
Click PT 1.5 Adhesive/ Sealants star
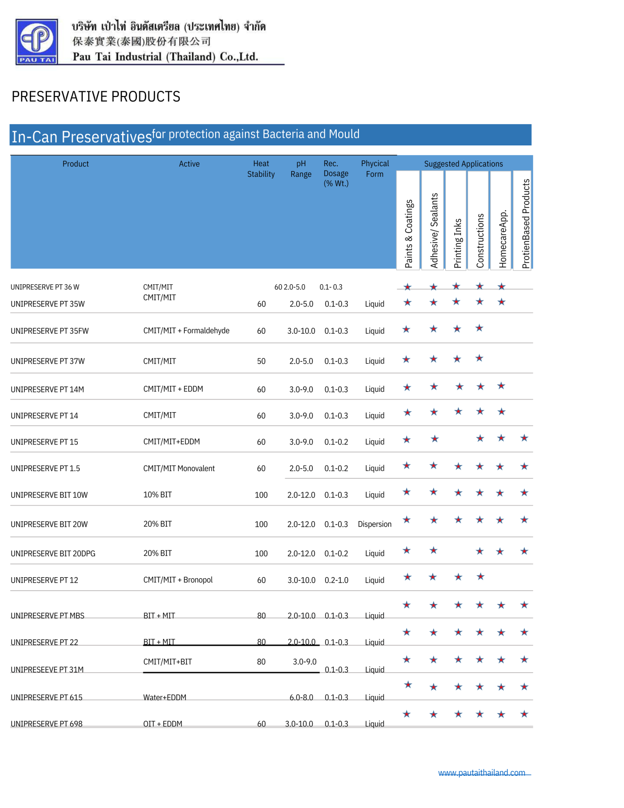click(433, 466)
